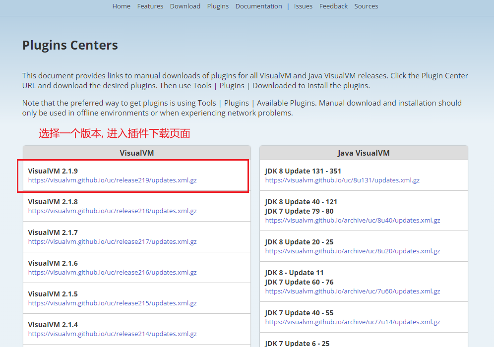The width and height of the screenshot is (494, 347).
Task: Select the 'JDK 8 Update 40 - 121' text
Action: 301,202
